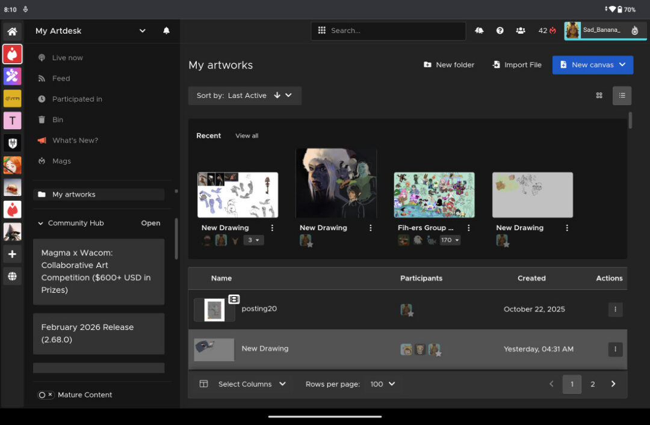Open the globe explore icon
Screen dimensions: 650x425
[x=12, y=277]
